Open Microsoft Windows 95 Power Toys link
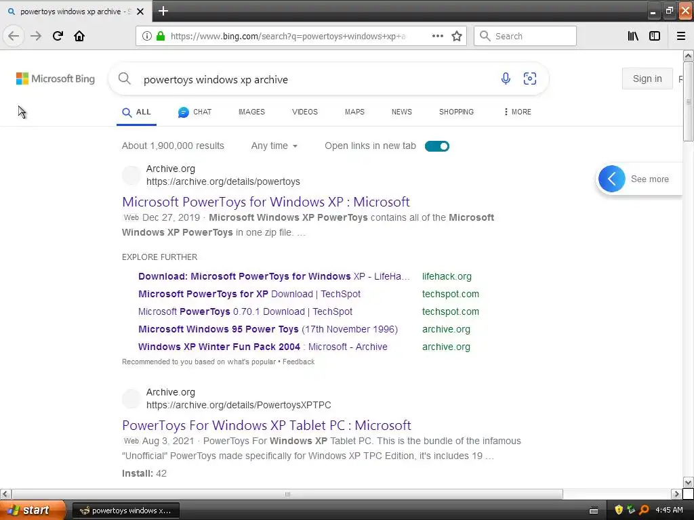The height and width of the screenshot is (520, 694). pos(268,330)
